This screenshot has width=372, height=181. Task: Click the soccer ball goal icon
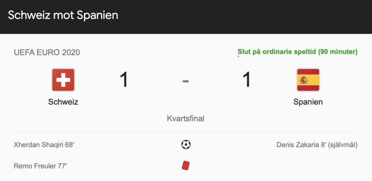186,144
